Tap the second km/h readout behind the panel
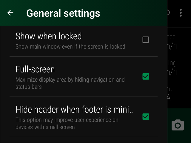The height and width of the screenshot is (143, 191). coord(172,72)
